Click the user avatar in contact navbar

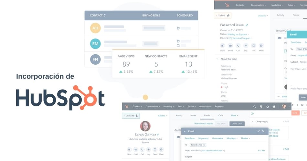tap(284, 106)
